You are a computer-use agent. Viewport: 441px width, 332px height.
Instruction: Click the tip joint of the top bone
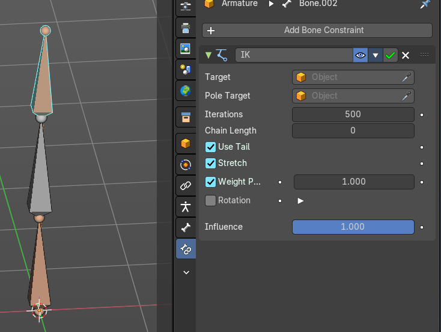(45, 31)
